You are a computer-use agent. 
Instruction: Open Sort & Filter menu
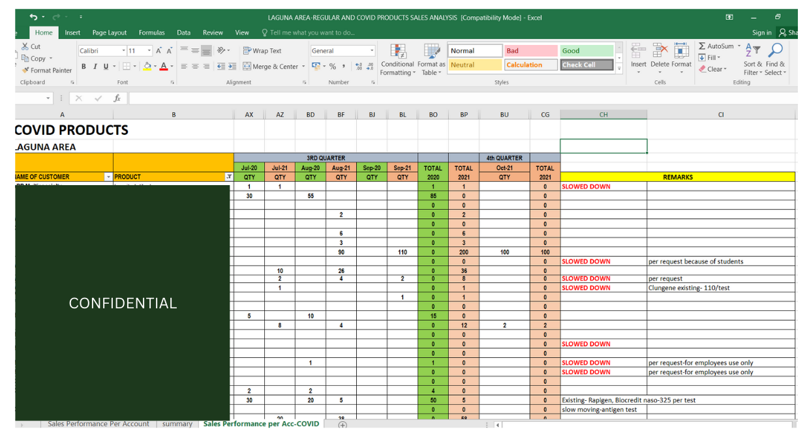click(753, 59)
